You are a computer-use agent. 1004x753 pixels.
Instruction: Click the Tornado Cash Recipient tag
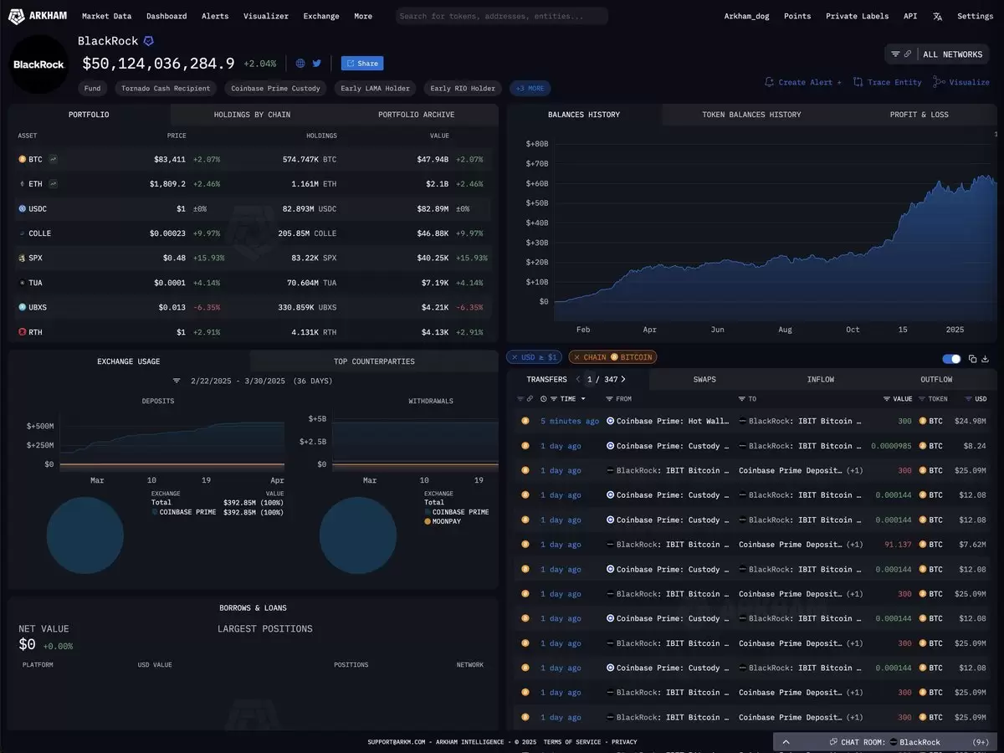click(x=166, y=88)
